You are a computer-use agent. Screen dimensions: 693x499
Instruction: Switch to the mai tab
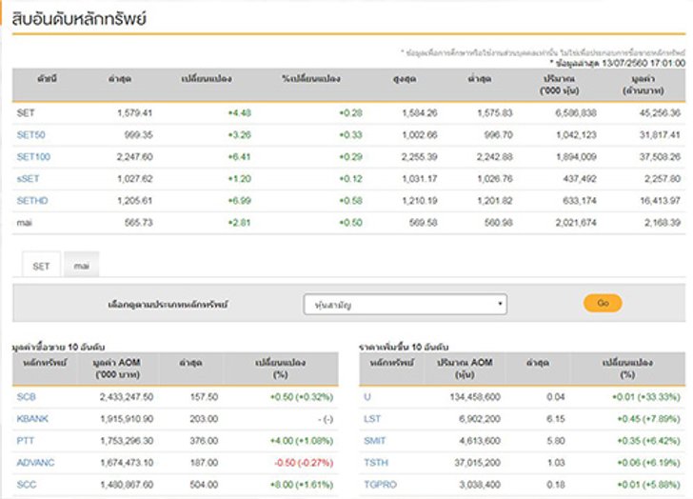[81, 265]
